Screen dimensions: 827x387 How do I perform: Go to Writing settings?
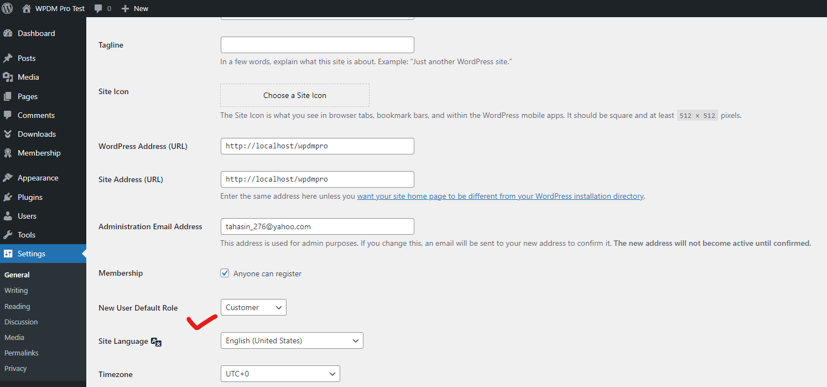(x=16, y=290)
